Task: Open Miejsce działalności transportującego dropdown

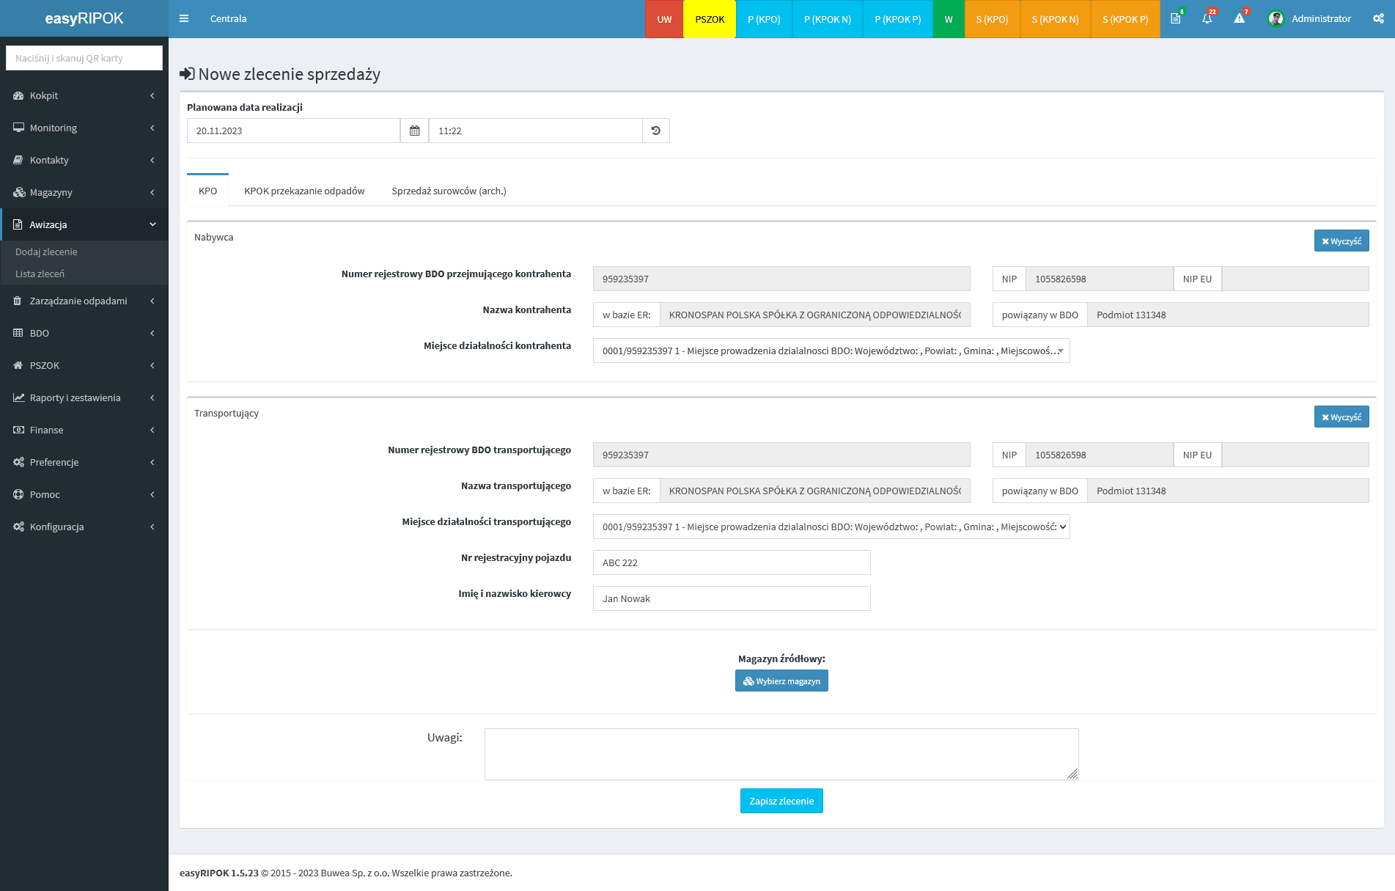Action: [831, 527]
